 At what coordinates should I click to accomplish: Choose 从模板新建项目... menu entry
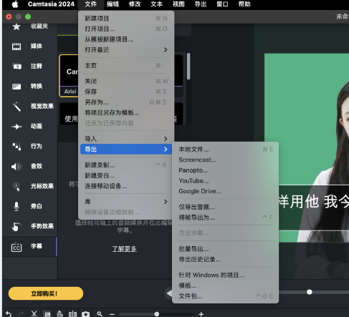click(x=126, y=39)
